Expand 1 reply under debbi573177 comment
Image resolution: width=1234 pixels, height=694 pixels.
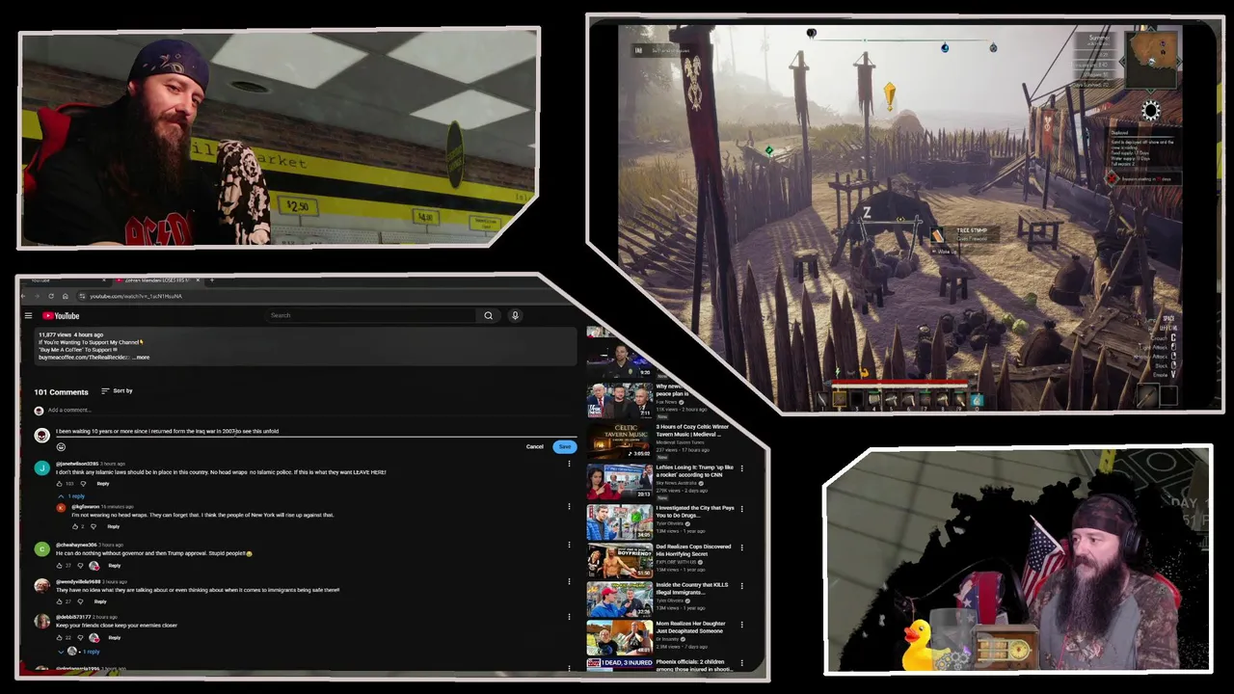79,652
